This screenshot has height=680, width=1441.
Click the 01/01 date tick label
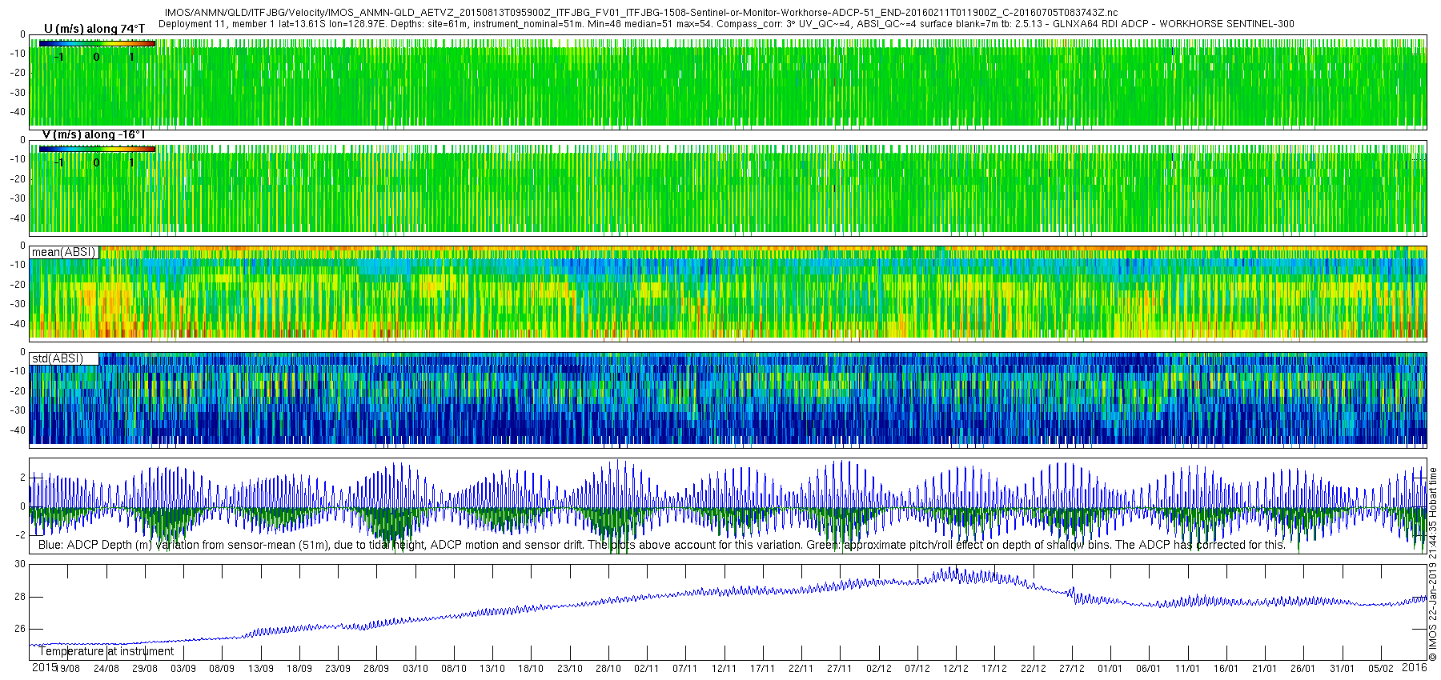1110,669
